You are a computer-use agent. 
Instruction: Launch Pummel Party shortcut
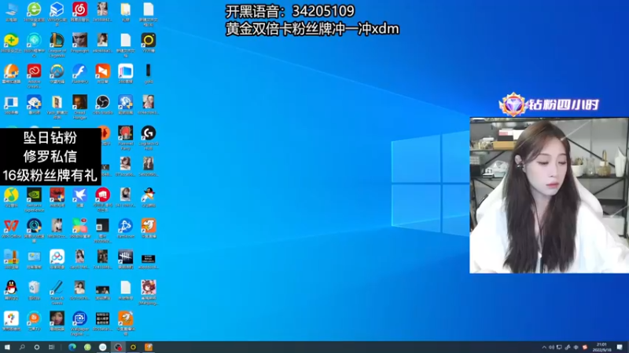point(126,138)
